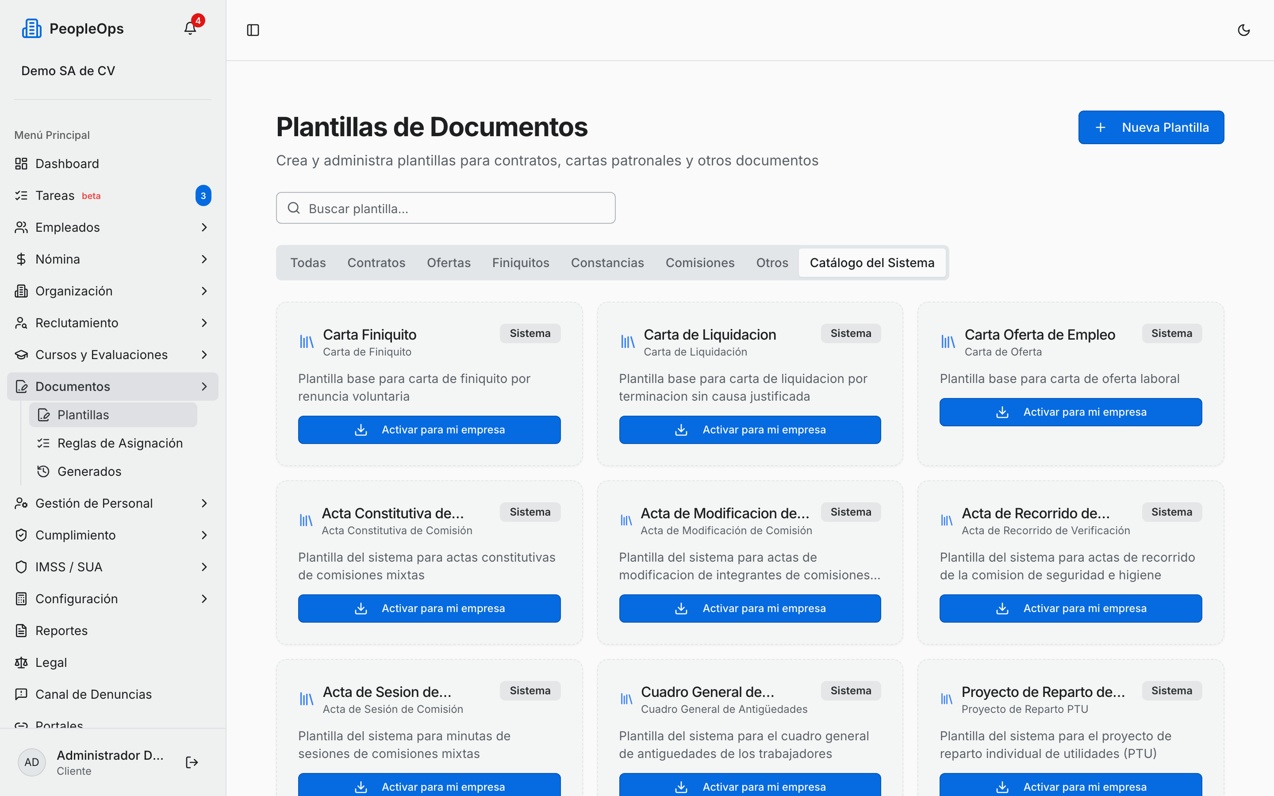This screenshot has width=1274, height=796.
Task: Click the Nueva Plantilla button
Action: click(x=1151, y=127)
